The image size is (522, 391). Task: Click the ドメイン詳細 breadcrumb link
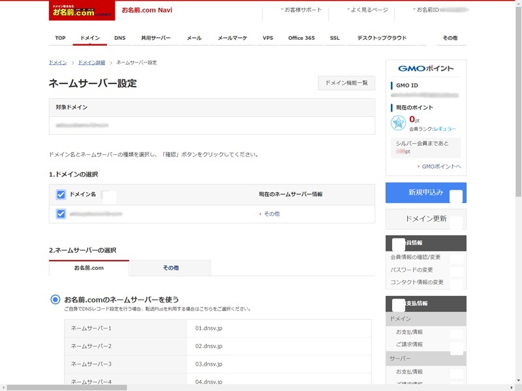(x=91, y=63)
